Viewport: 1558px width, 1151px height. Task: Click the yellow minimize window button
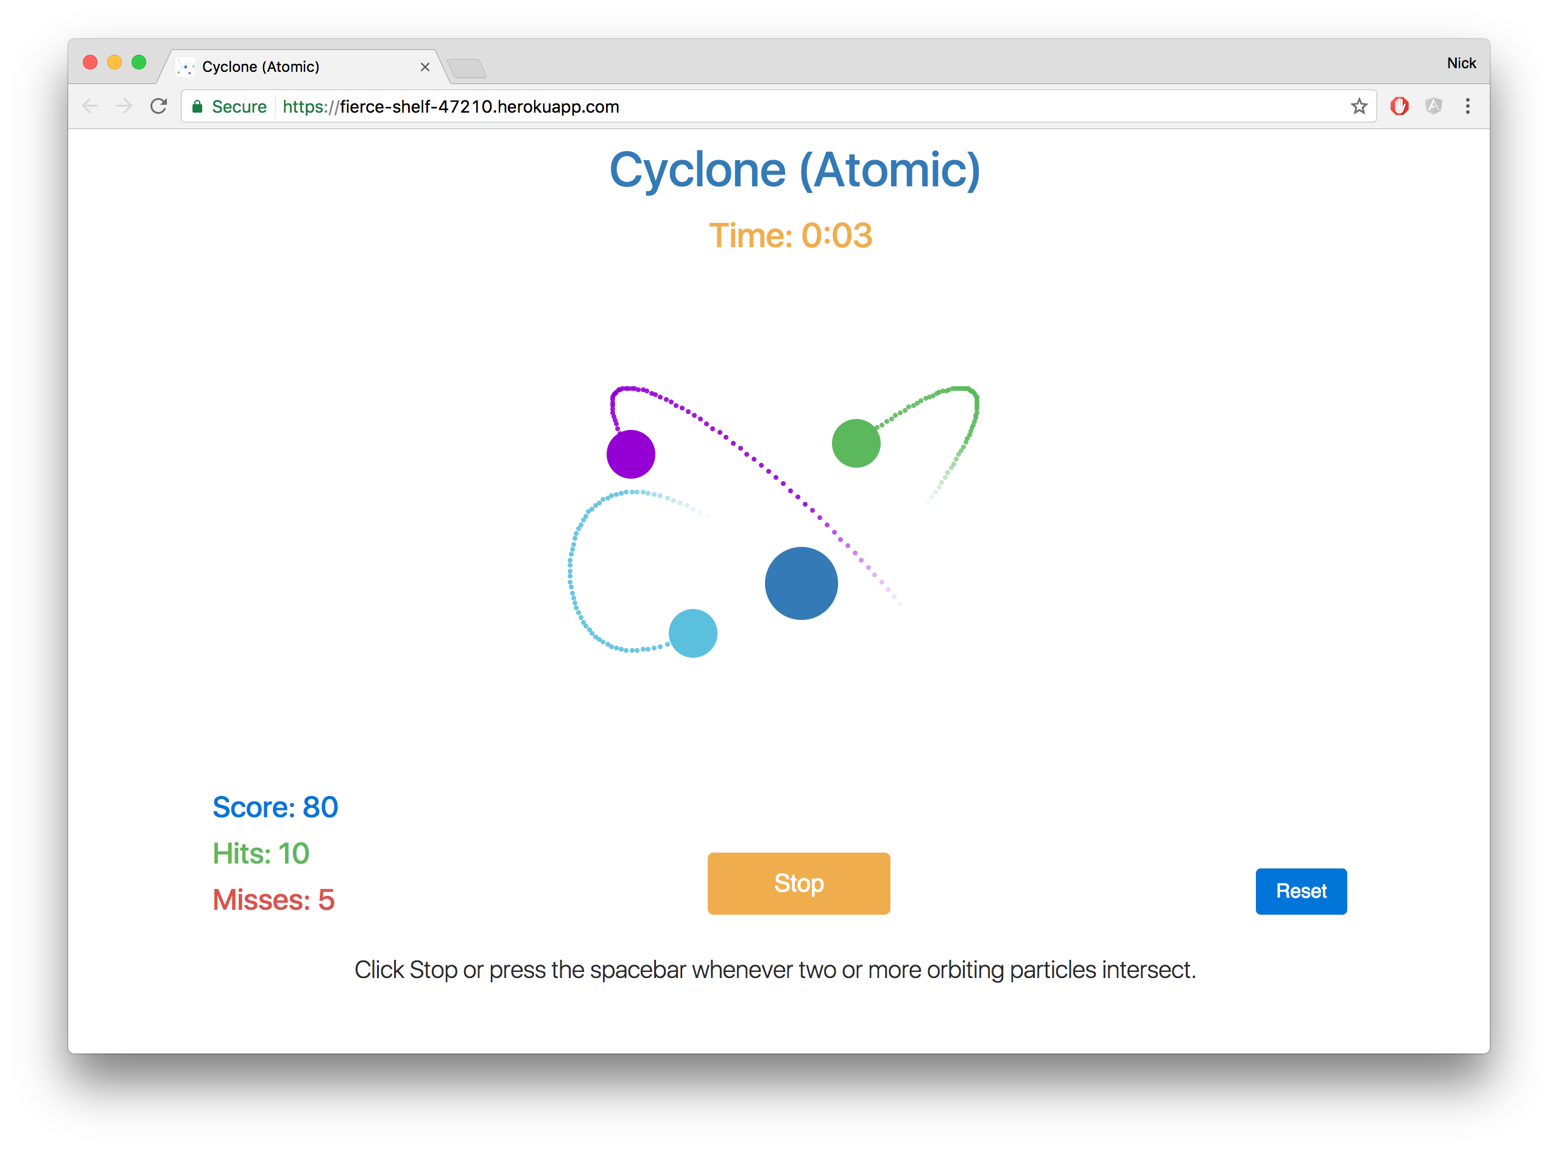click(115, 63)
